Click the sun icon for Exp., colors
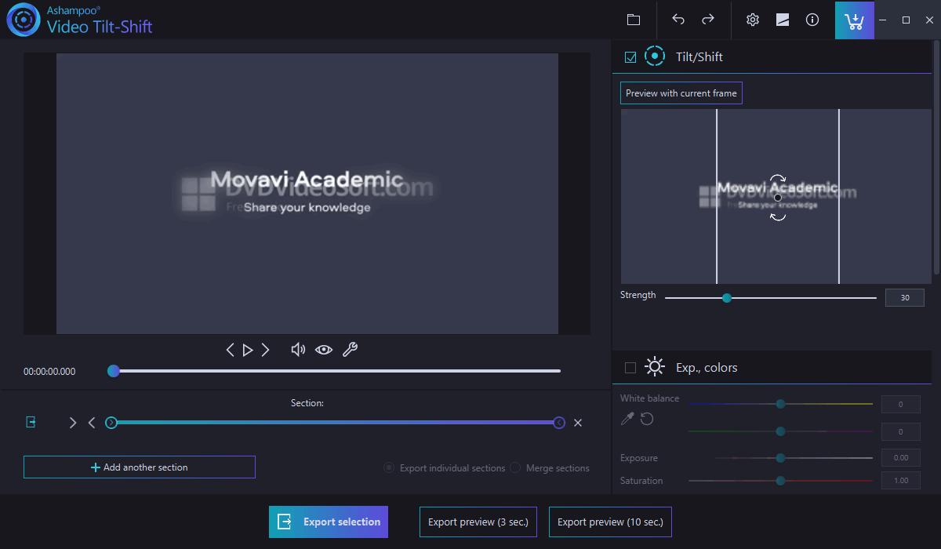The image size is (941, 549). (x=655, y=367)
